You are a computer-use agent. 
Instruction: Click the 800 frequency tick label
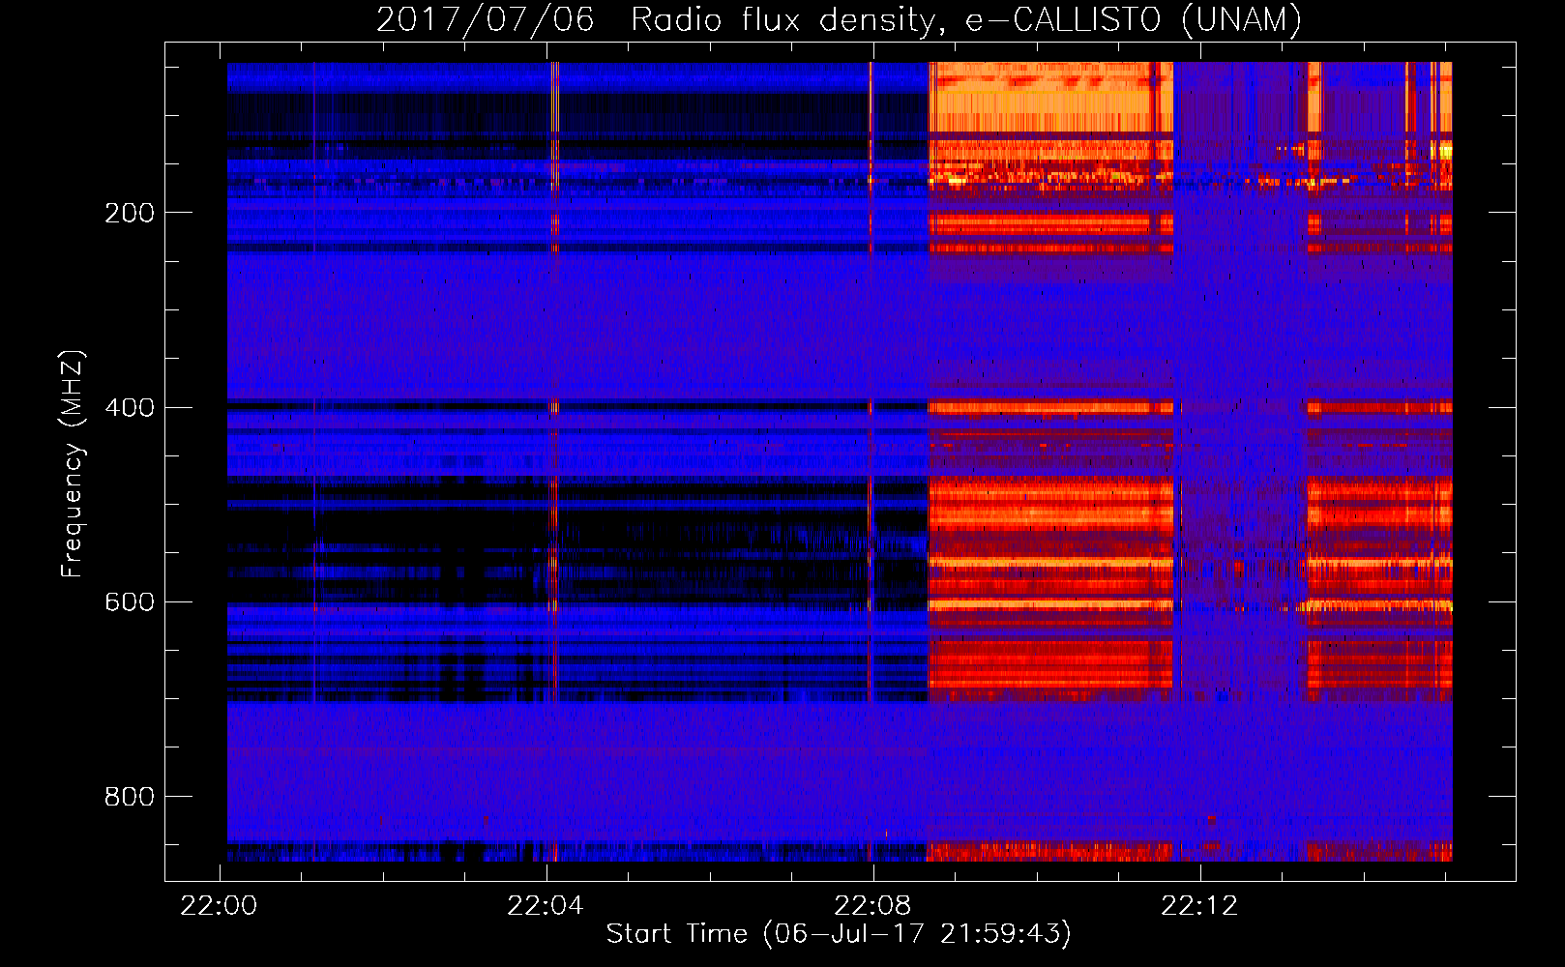pos(130,796)
